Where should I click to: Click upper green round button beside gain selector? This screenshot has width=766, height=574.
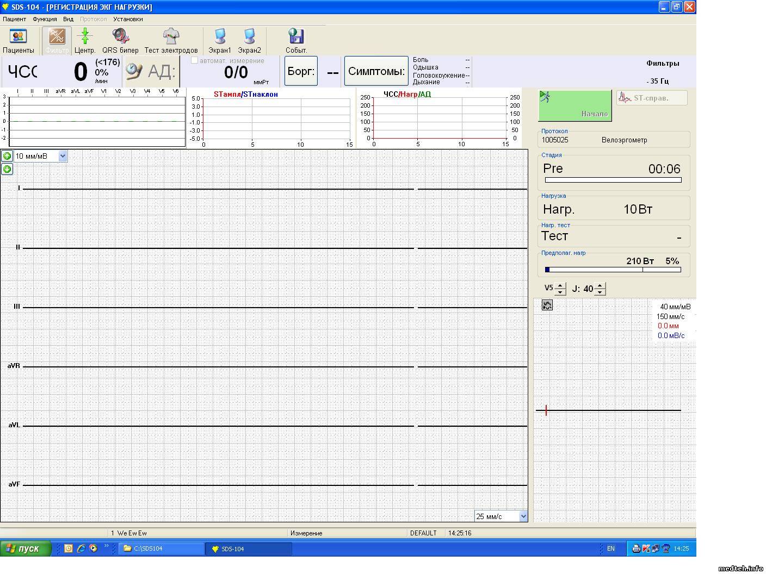(x=7, y=156)
